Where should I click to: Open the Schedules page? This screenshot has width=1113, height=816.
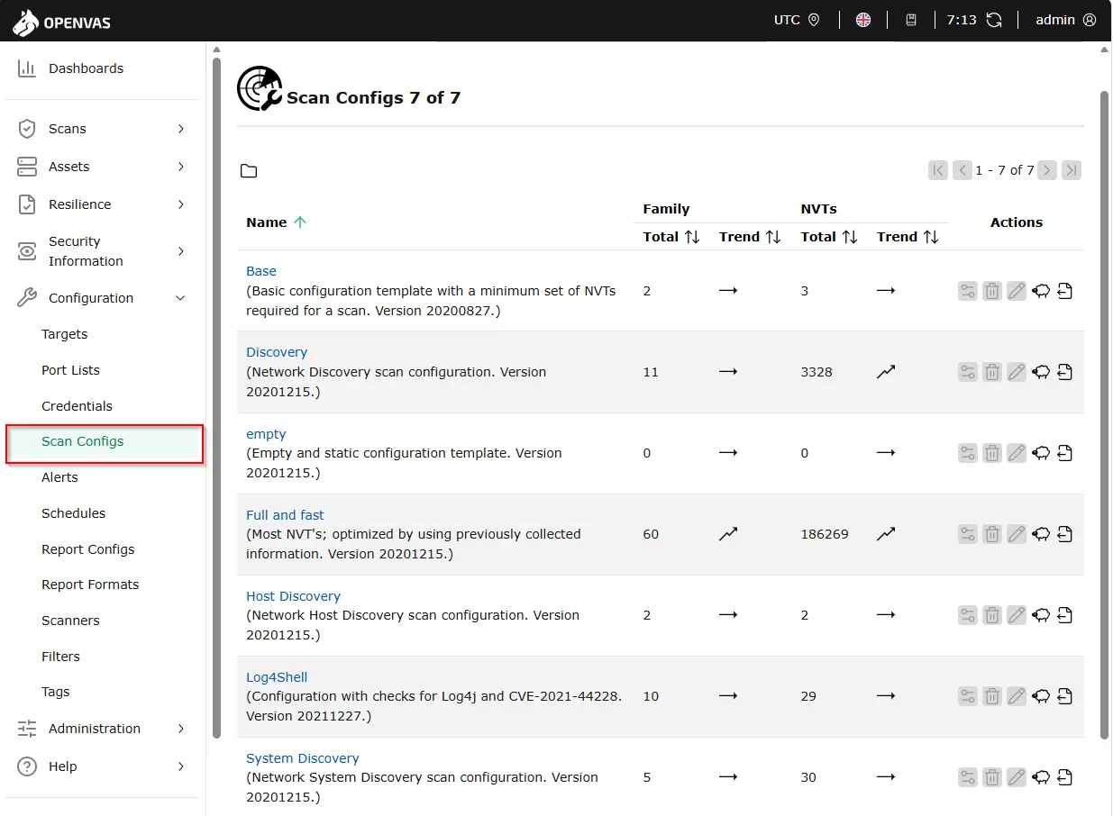pyautogui.click(x=73, y=513)
